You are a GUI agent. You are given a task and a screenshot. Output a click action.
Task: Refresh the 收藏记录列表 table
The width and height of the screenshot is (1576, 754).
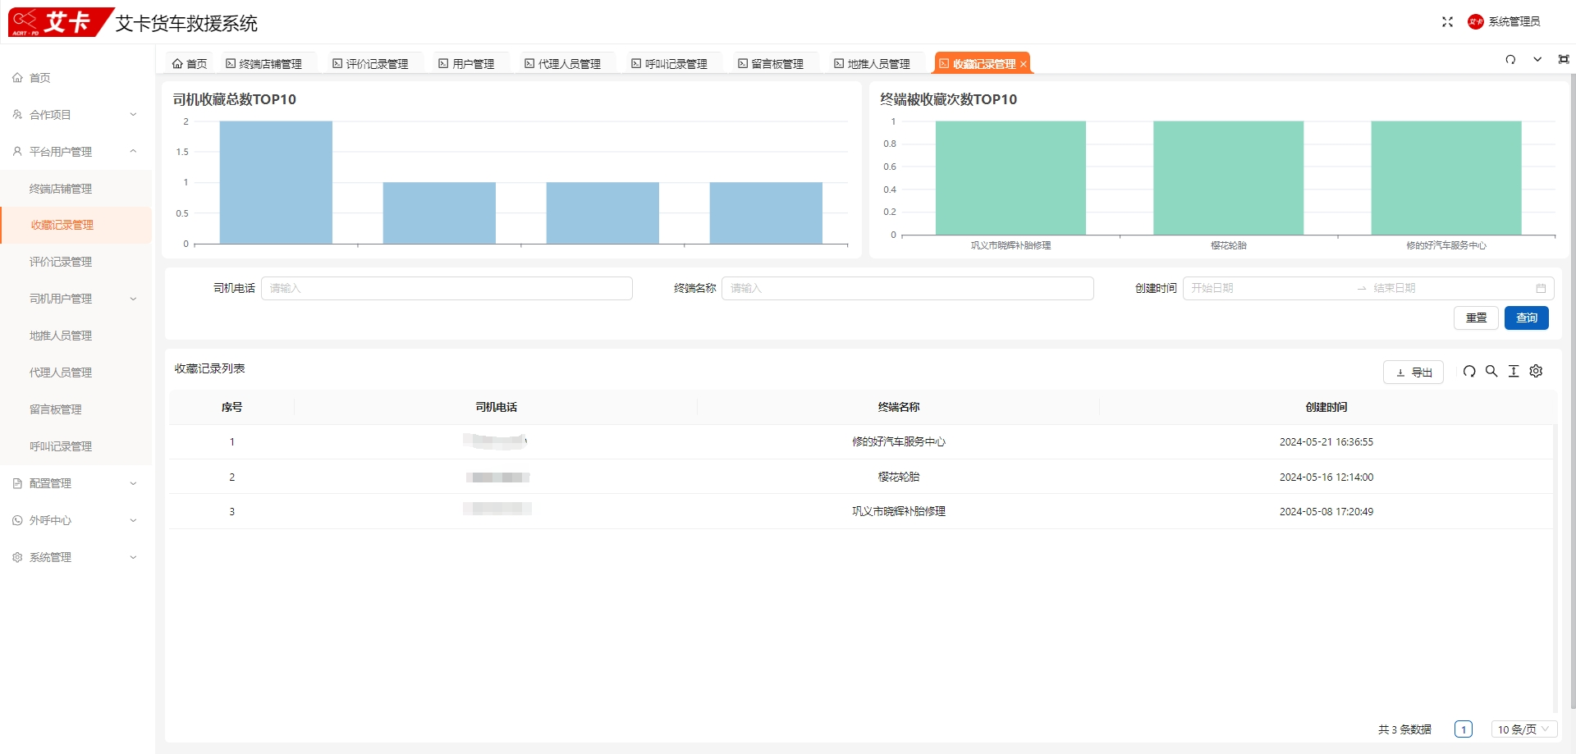[1469, 372]
